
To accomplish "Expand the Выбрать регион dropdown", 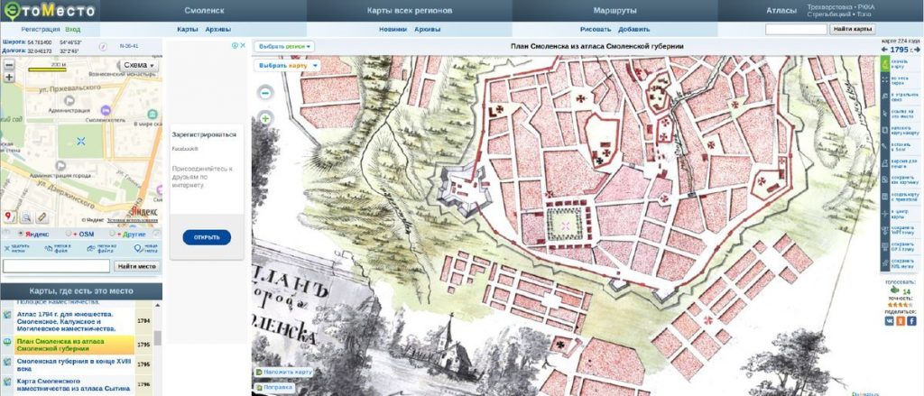I will pos(284,46).
